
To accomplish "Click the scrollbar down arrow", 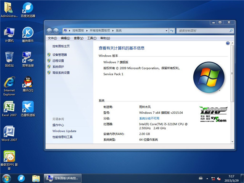I will point(232,142).
